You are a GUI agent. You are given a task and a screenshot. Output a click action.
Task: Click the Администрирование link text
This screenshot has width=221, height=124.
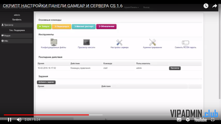coord(152,47)
